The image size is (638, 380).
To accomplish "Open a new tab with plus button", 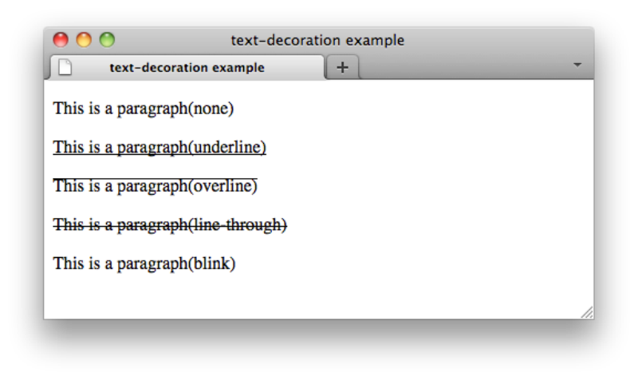I will tap(343, 67).
